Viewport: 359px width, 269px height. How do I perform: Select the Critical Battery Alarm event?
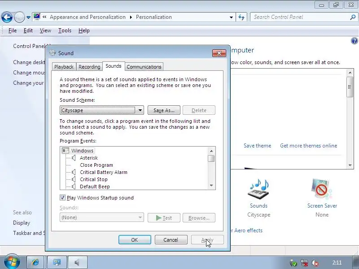tap(104, 172)
